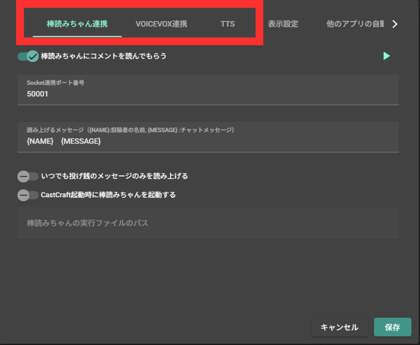
Task: Enable いつでも投げ銭のメッセージのみを読み上げる toggle
Action: 28,176
